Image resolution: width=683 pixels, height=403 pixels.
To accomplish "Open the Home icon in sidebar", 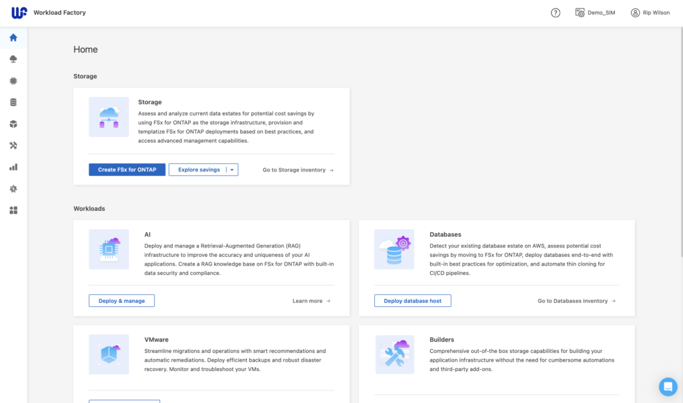I will point(13,37).
